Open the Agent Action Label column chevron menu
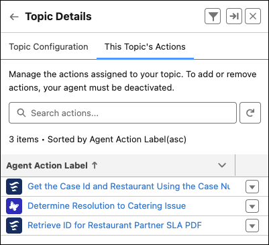 222,165
